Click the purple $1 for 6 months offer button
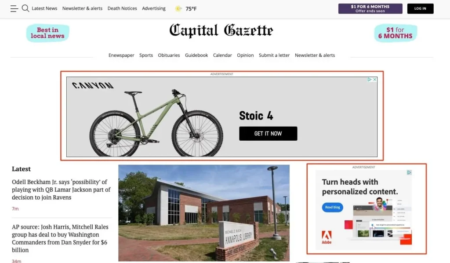This screenshot has height=263, width=450. (370, 9)
